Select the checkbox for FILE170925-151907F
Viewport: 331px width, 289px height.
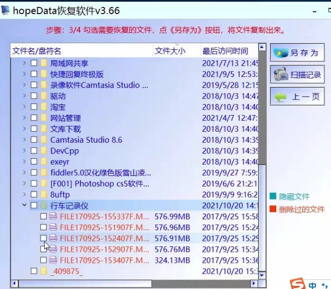44,227
